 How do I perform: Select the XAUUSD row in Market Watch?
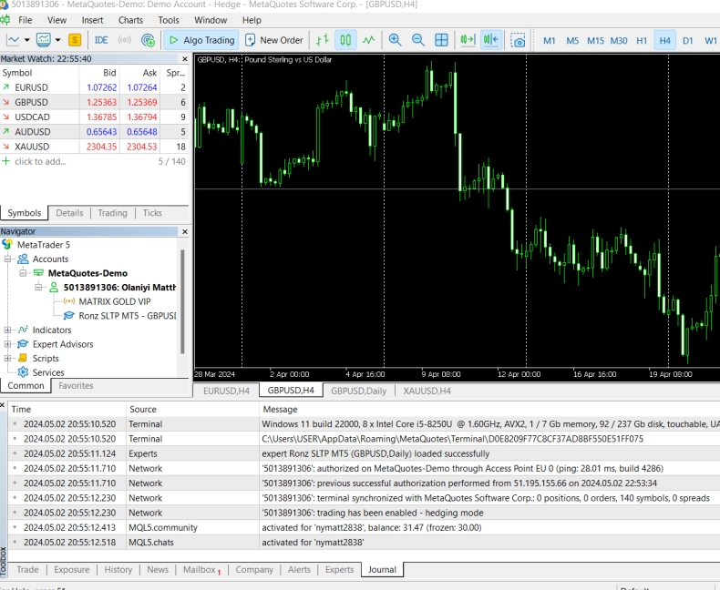(32, 147)
